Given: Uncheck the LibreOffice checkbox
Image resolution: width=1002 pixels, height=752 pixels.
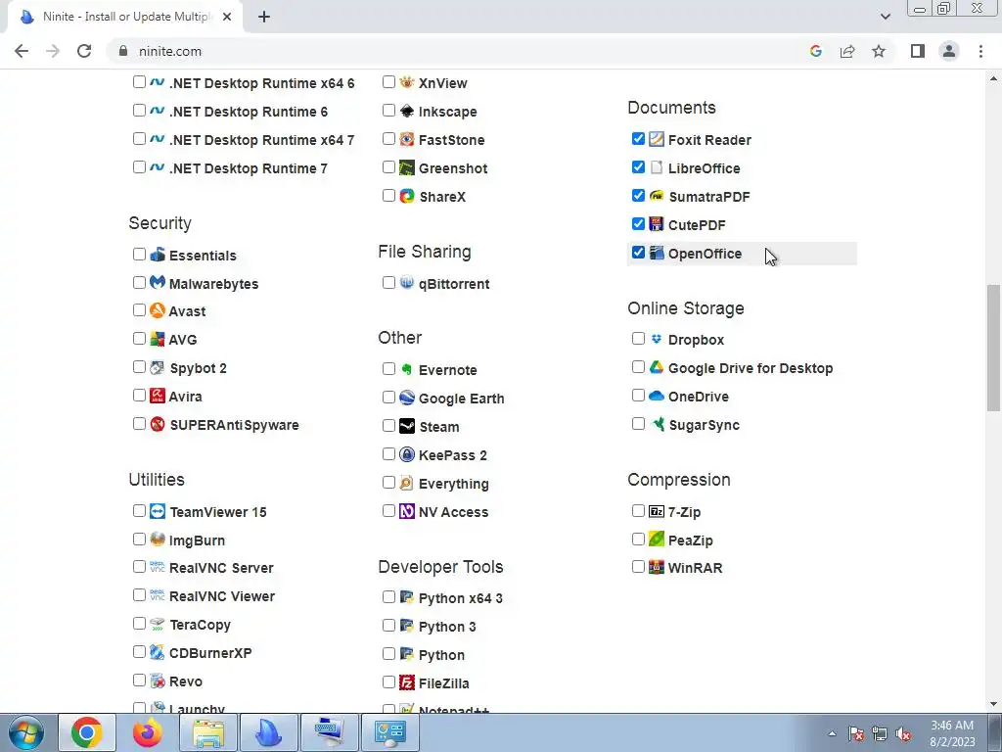Looking at the screenshot, I should [638, 166].
